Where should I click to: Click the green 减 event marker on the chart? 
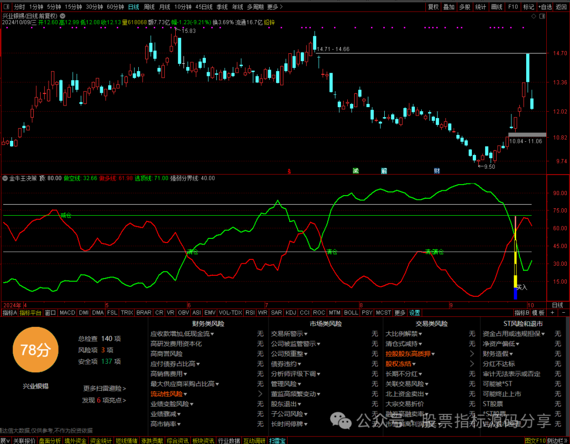tap(356, 171)
